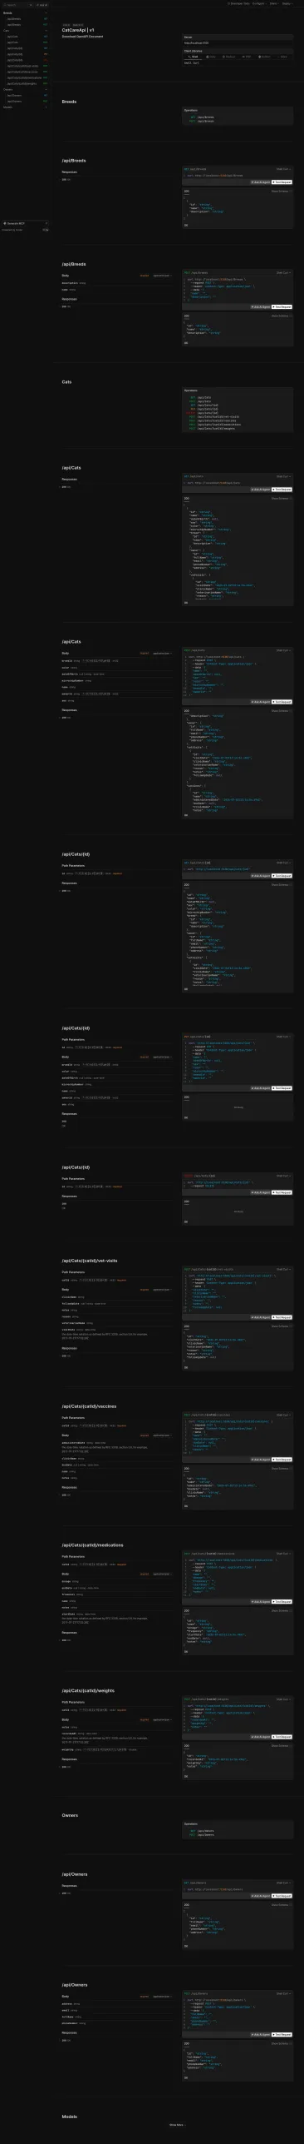This screenshot has height=2144, width=304.
Task: Send Test Request for POST /api/Owners
Action: 282,2035
